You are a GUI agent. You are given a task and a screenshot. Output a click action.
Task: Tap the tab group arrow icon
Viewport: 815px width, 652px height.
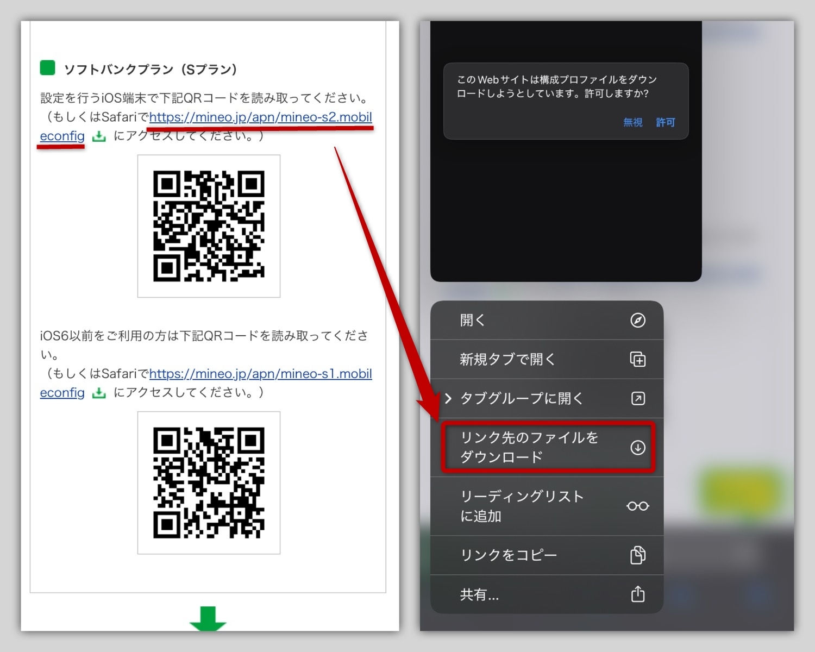point(637,398)
